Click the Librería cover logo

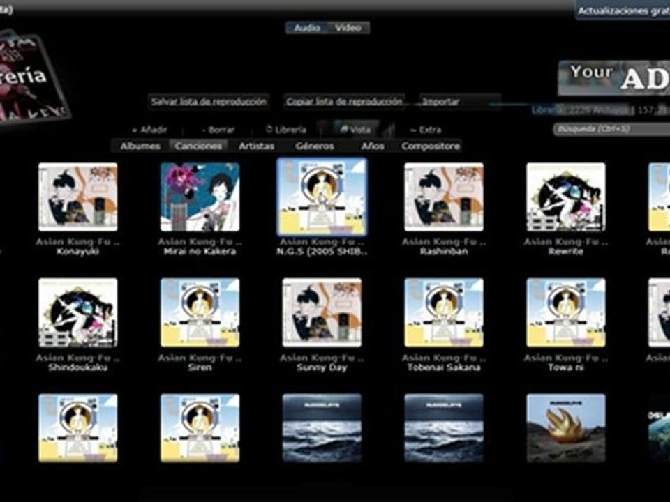31,77
